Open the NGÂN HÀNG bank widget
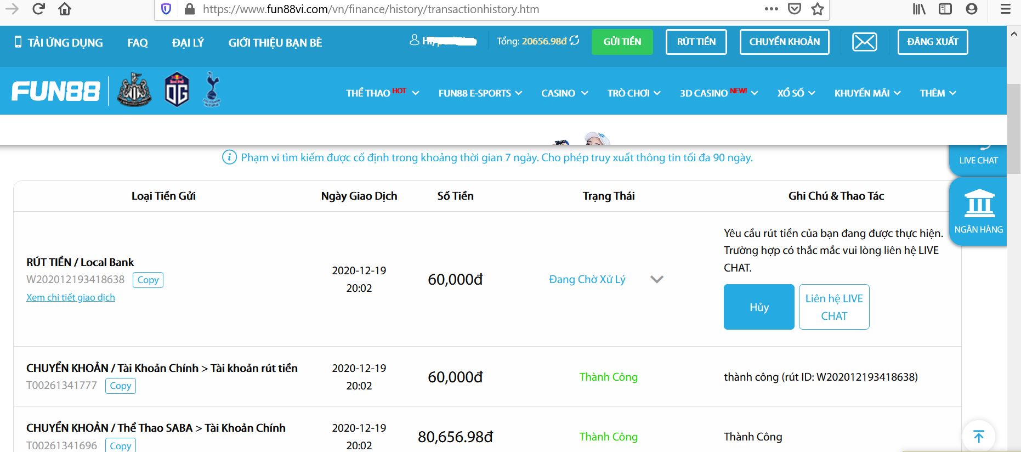 978,212
